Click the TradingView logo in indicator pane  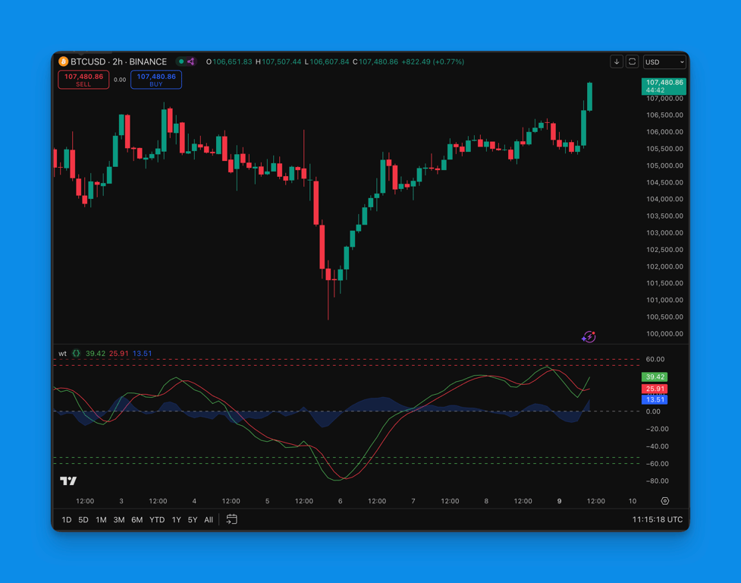(x=68, y=481)
